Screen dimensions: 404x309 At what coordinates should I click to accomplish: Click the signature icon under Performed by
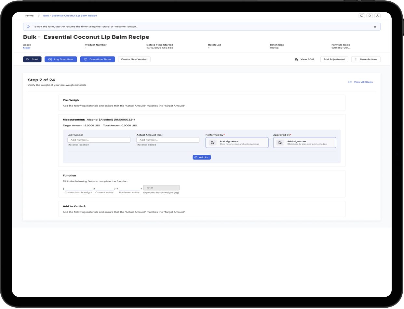tap(212, 143)
